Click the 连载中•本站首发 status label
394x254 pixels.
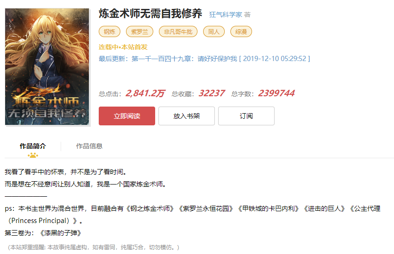click(123, 47)
